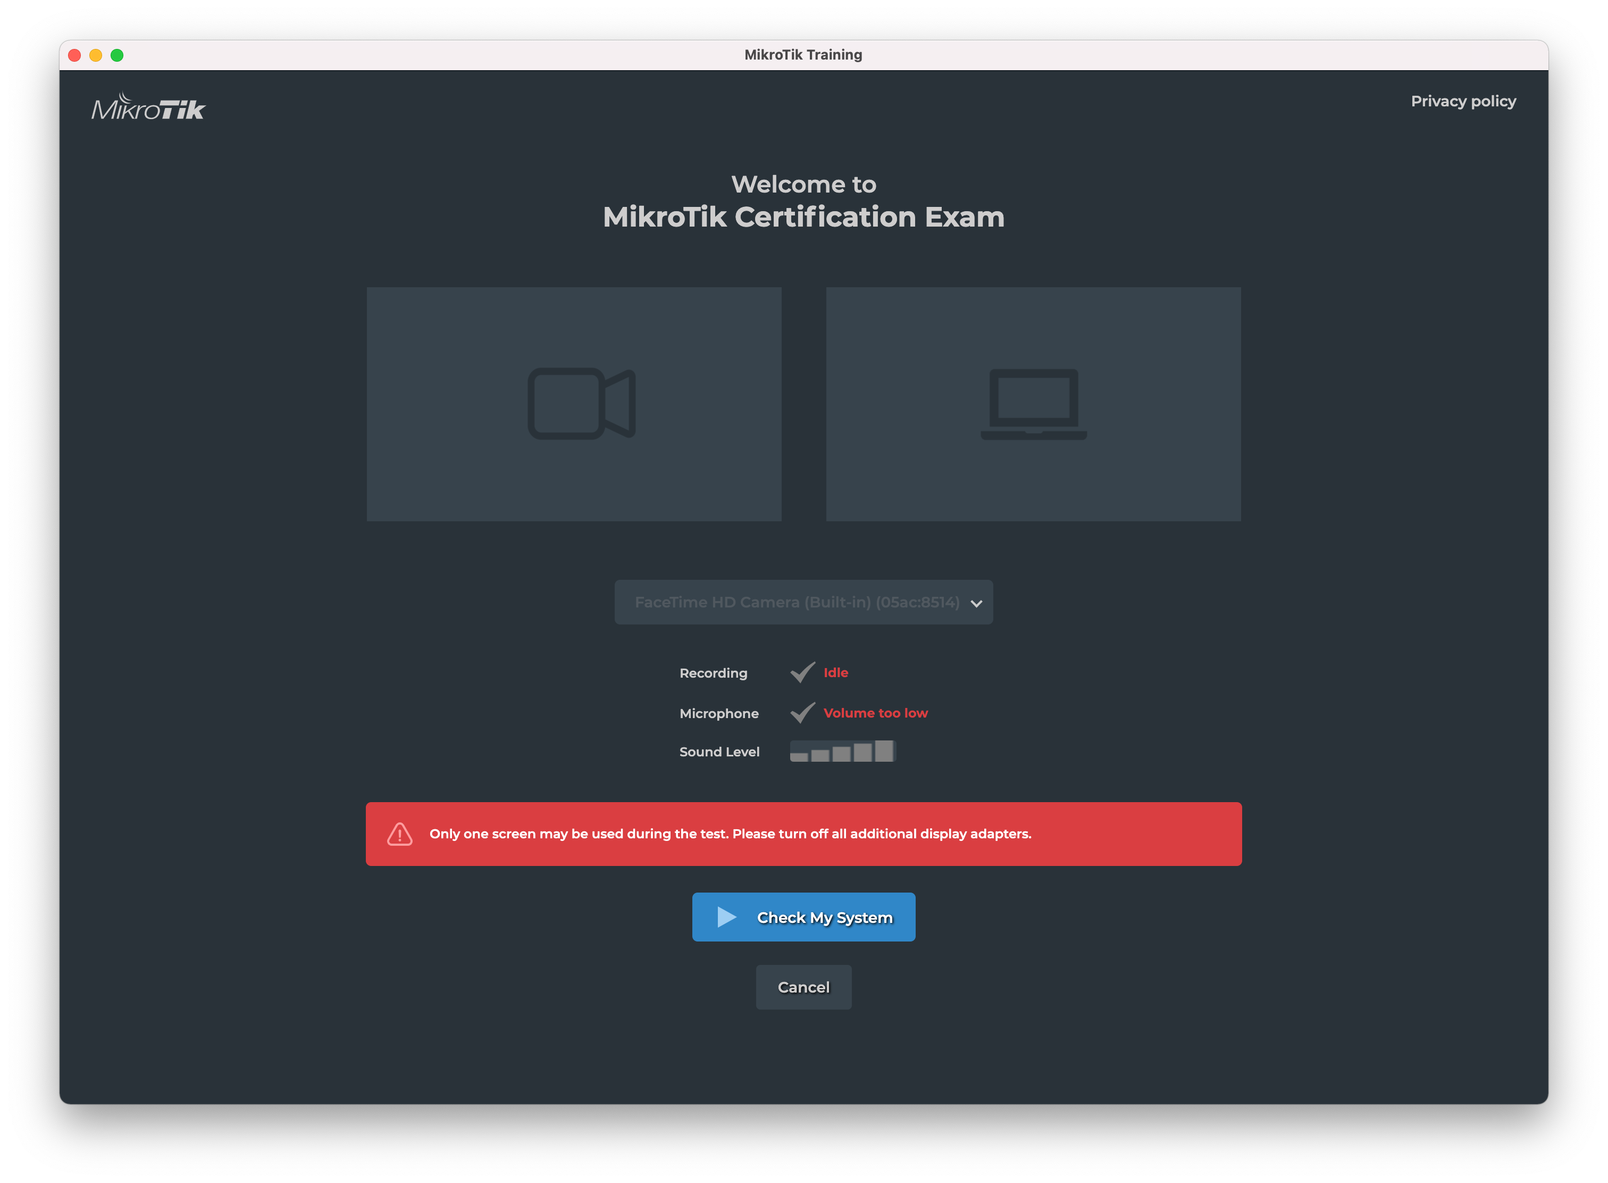Click the camera dropdown chevron arrow
Viewport: 1608px width, 1183px height.
(x=976, y=604)
